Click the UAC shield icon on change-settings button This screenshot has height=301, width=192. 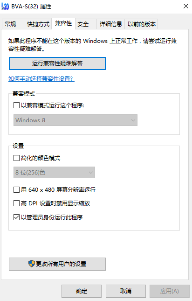(31, 264)
